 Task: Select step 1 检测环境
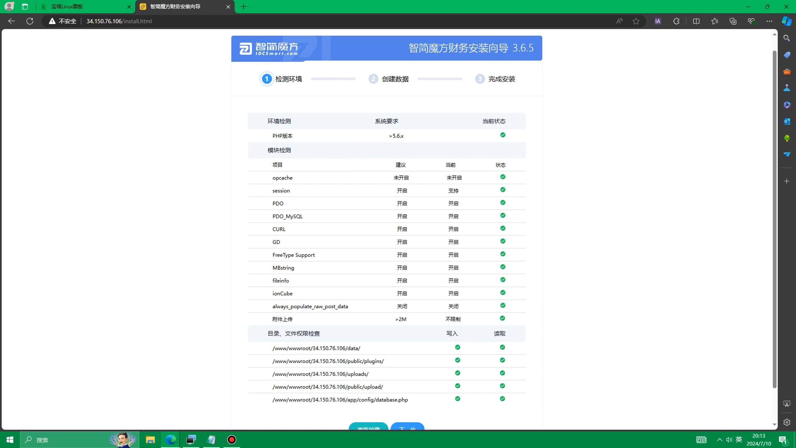point(281,79)
